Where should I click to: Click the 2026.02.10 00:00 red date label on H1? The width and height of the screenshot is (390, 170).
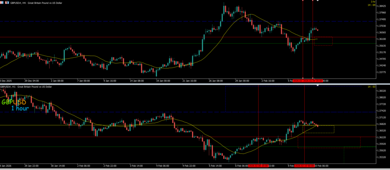tap(305, 166)
